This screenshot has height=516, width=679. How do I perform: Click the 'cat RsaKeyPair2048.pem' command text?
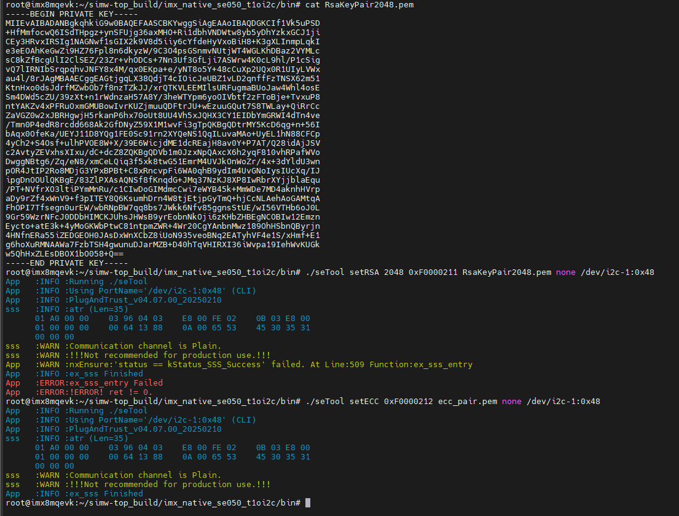pyautogui.click(x=359, y=5)
